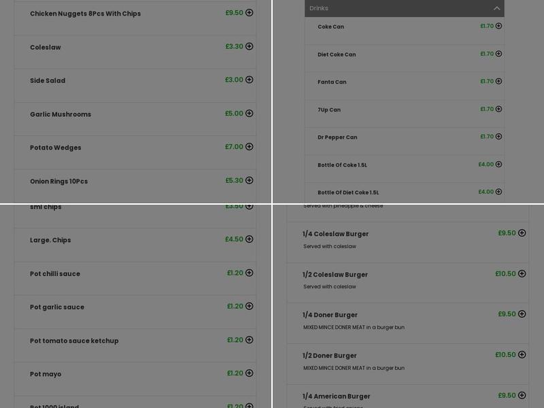Add Onion Rings 10Pcs plus icon
Screen dimensions: 544x408
(x=249, y=180)
